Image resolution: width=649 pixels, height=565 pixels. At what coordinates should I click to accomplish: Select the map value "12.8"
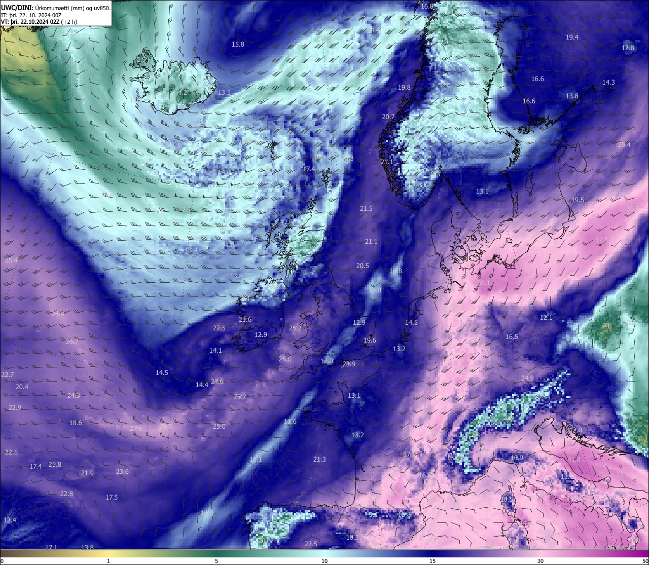click(628, 48)
